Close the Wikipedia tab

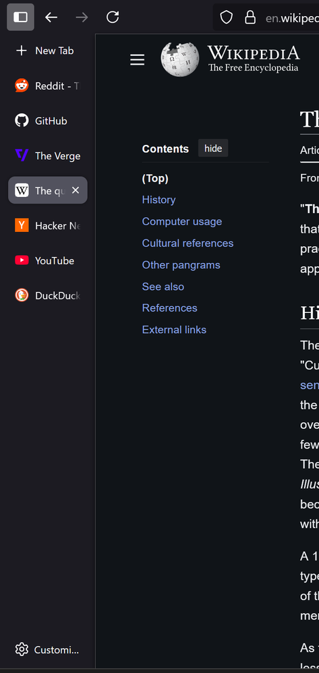coord(76,190)
